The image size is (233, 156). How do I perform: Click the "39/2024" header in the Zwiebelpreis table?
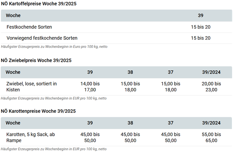pyautogui.click(x=211, y=72)
